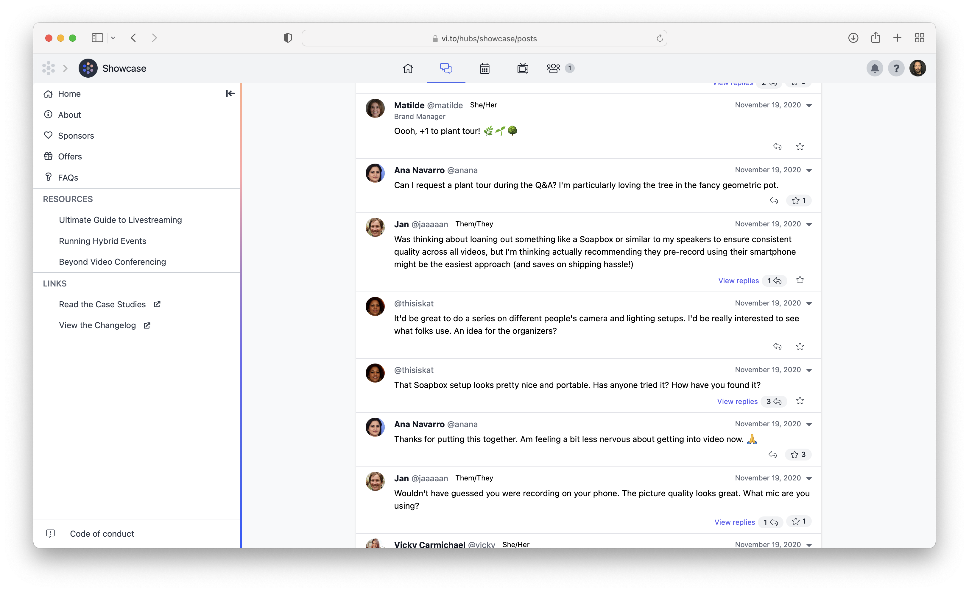Viewport: 969px width, 592px height.
Task: Click the Sponsors heart icon
Action: coord(48,135)
